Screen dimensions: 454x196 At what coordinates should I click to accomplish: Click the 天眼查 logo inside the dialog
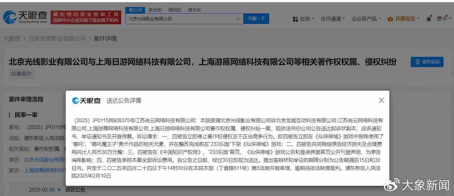(86, 101)
